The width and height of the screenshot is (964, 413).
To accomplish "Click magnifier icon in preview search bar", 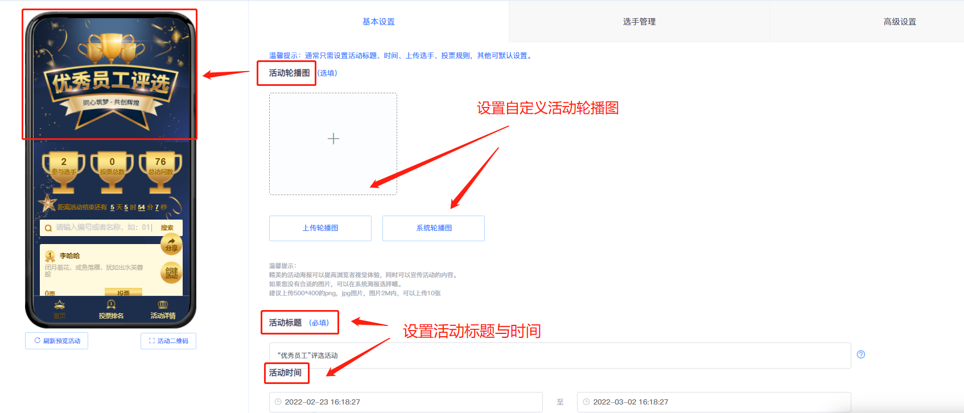I will (48, 228).
